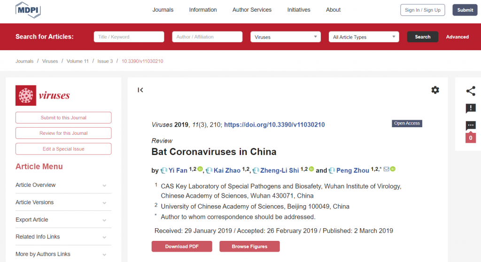Open the comments bubble icon
Image resolution: width=481 pixels, height=262 pixels.
tap(470, 126)
